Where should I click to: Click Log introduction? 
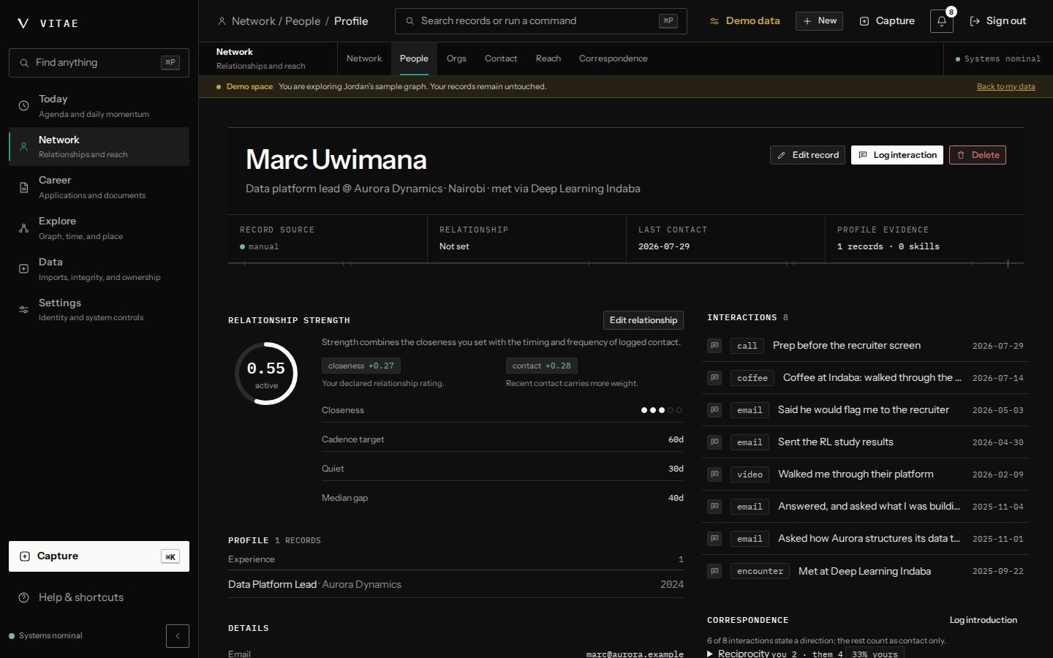tap(984, 620)
